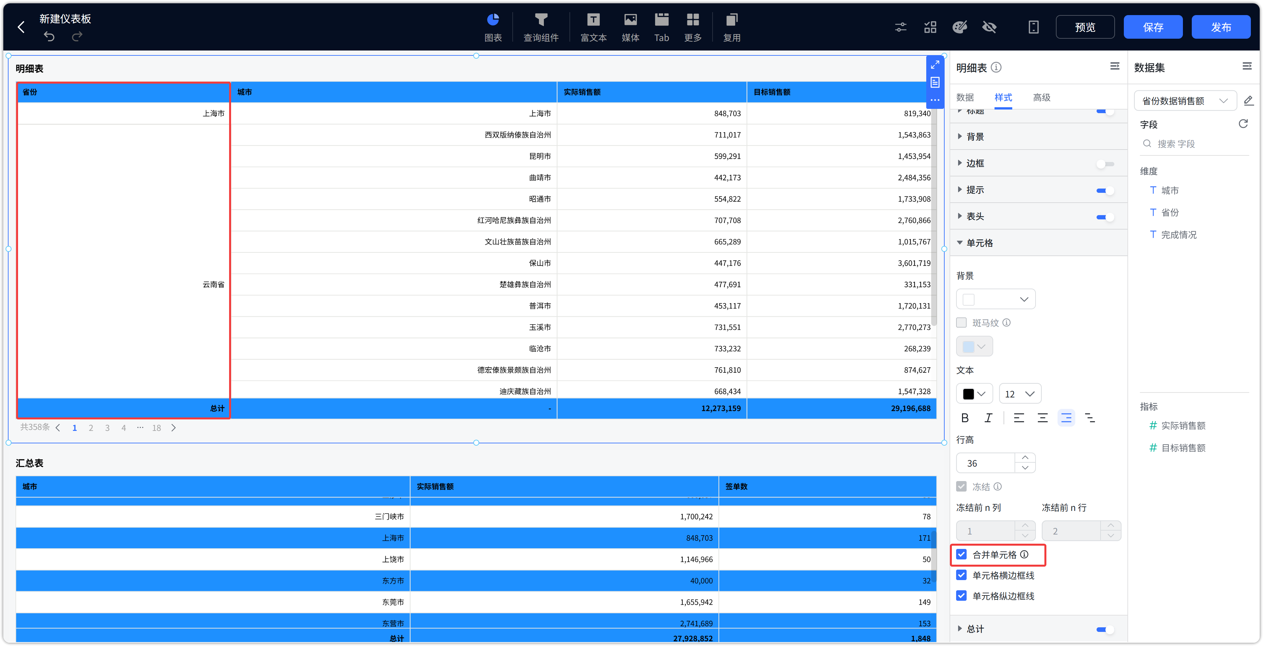Screen dimensions: 1263x646
Task: Click the fourth text alignment icon
Action: click(x=1090, y=418)
